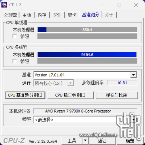
Task: Click the multi-thread 9191.6 score bar
Action: pyautogui.click(x=87, y=55)
